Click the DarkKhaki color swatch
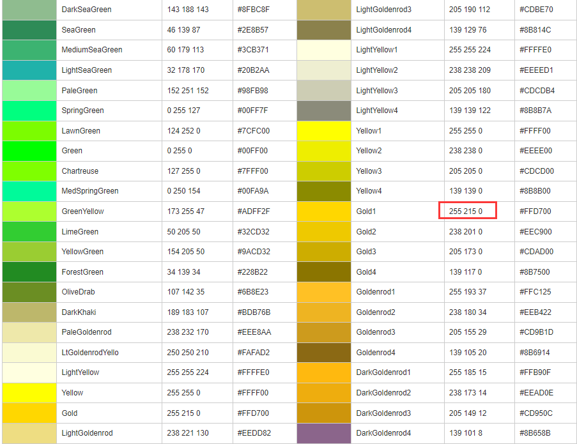Image resolution: width=577 pixels, height=444 pixels. pyautogui.click(x=29, y=312)
